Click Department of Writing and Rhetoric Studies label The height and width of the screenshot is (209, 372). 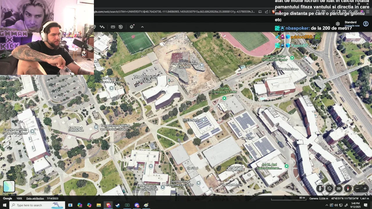115,127
